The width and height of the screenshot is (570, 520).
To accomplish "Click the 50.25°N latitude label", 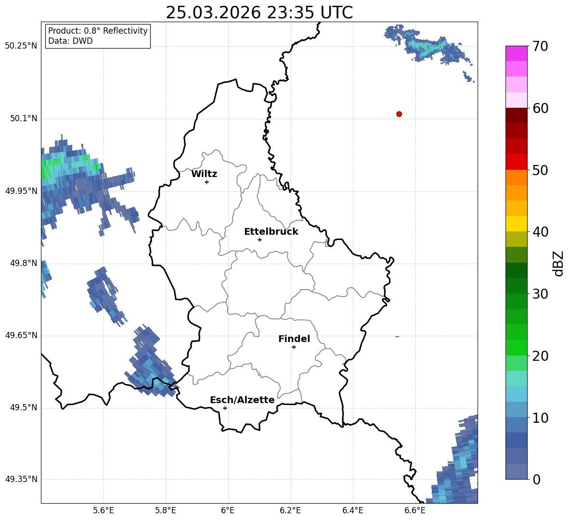I will (21, 46).
